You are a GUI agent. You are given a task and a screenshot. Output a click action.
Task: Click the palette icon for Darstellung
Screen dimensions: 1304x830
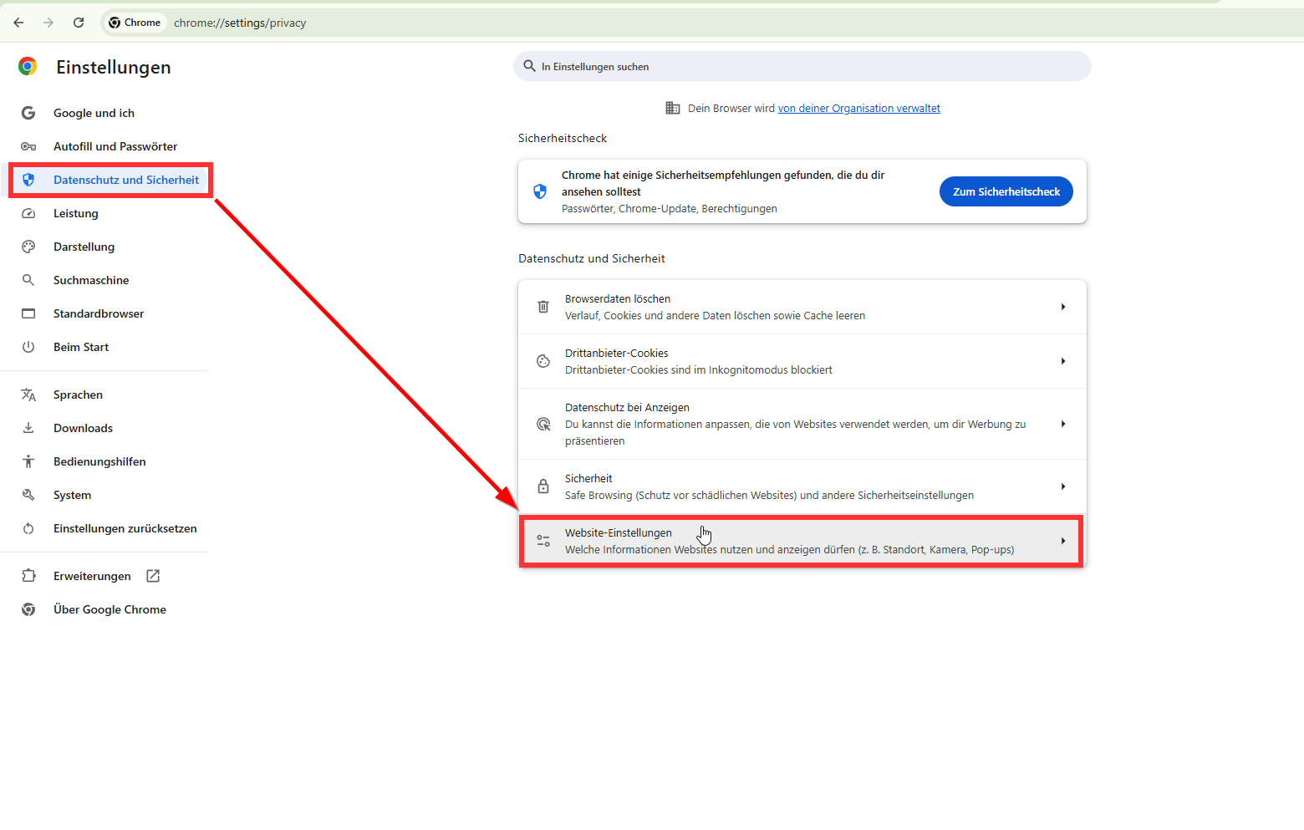click(x=28, y=247)
